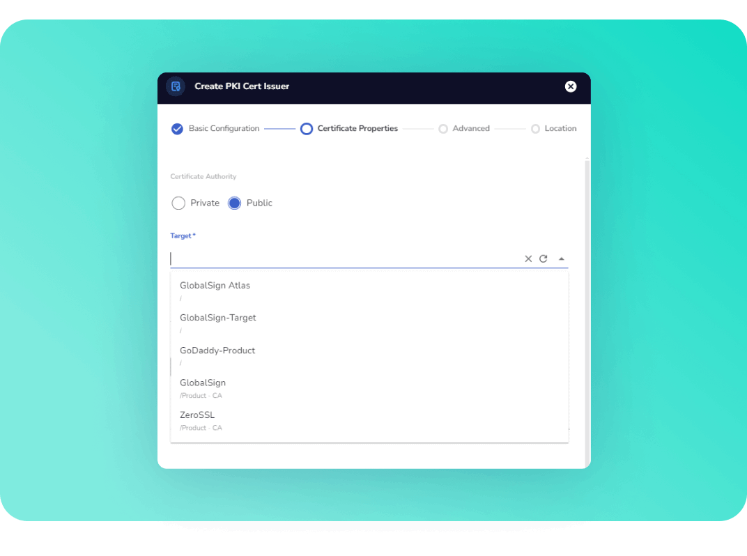This screenshot has width=747, height=556.
Task: Select the Private certificate authority radio
Action: 178,203
